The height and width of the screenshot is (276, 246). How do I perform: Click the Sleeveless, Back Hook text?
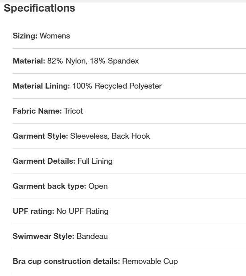click(110, 136)
